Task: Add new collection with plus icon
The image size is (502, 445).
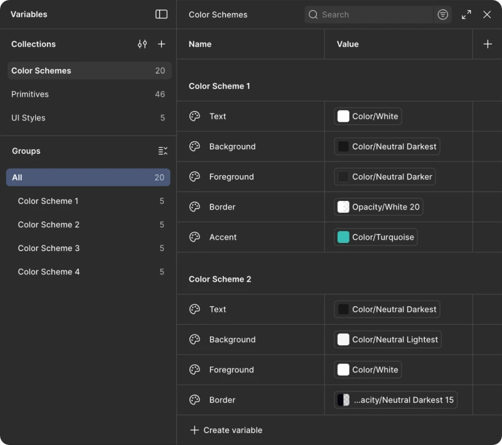Action: coord(161,44)
